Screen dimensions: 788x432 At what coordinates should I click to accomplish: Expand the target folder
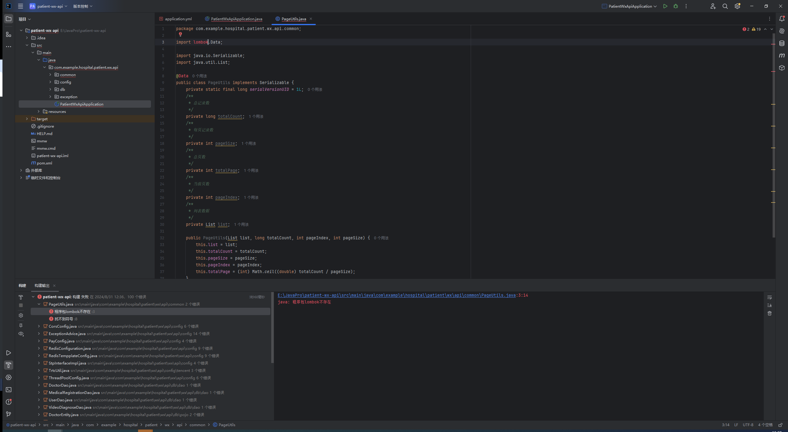tap(27, 119)
